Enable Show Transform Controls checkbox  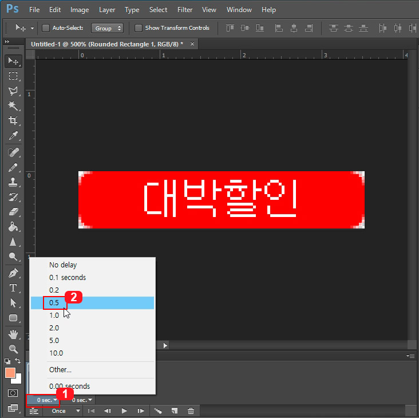138,28
